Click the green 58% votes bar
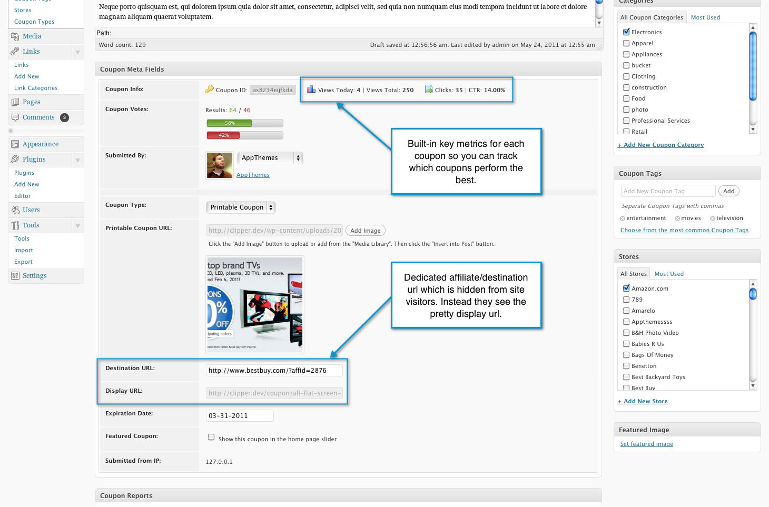Image resolution: width=769 pixels, height=507 pixels. click(x=229, y=123)
